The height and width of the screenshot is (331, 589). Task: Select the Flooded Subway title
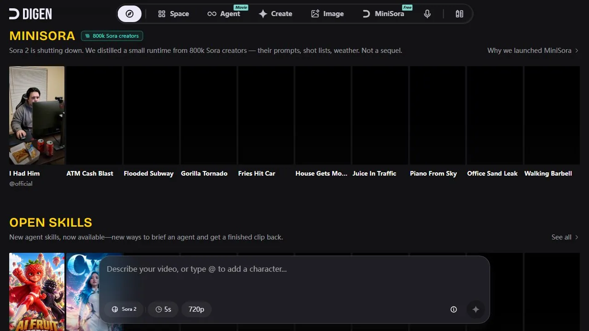[149, 173]
